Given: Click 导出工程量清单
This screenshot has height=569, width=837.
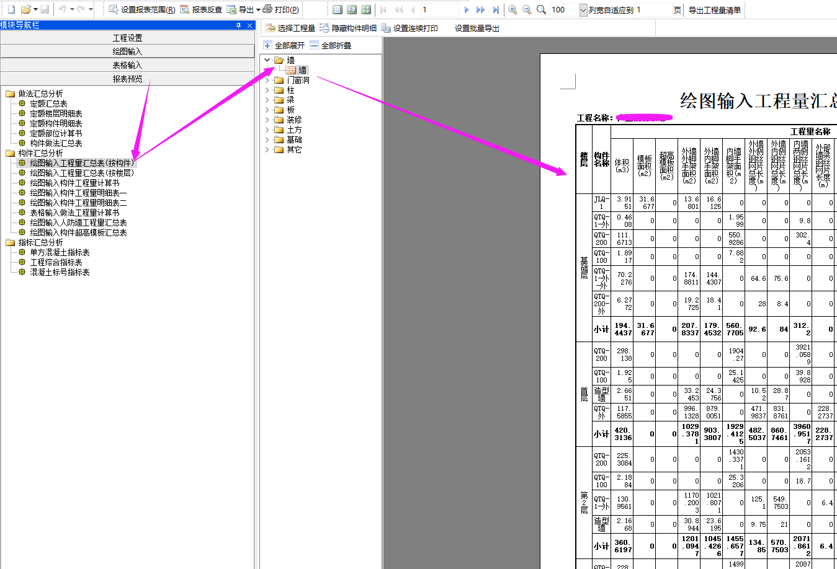Looking at the screenshot, I should (x=715, y=9).
